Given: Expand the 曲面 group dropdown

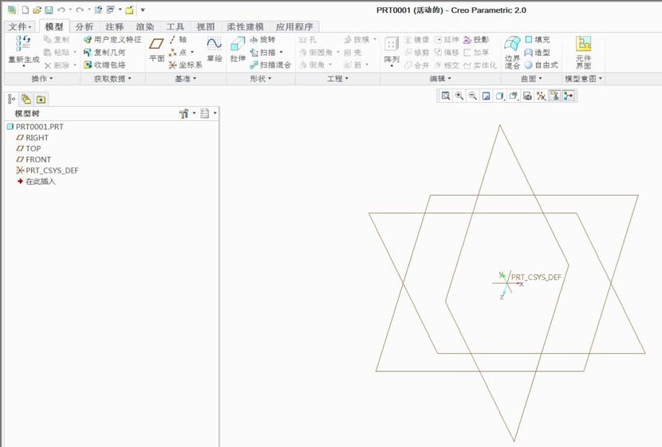Looking at the screenshot, I should [531, 78].
